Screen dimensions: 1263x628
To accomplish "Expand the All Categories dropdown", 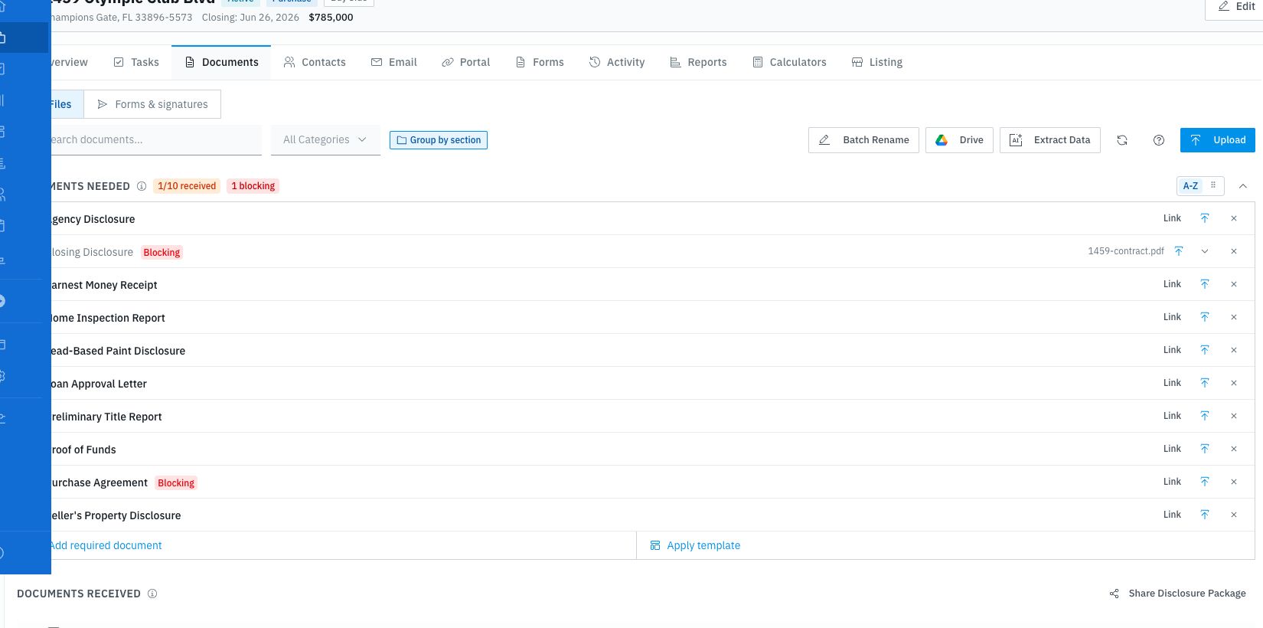I will (325, 139).
